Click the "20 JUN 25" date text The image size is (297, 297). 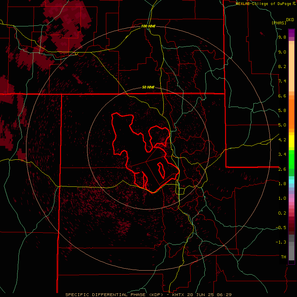(200, 295)
